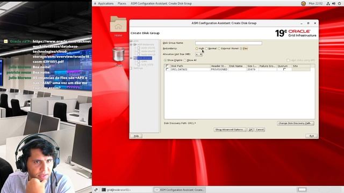
Task: Open the Places menu
Action: tap(122, 4)
